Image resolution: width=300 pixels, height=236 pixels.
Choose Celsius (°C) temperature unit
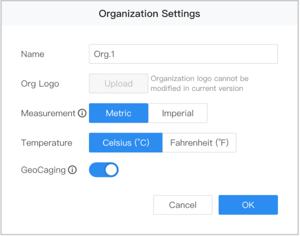[126, 143]
